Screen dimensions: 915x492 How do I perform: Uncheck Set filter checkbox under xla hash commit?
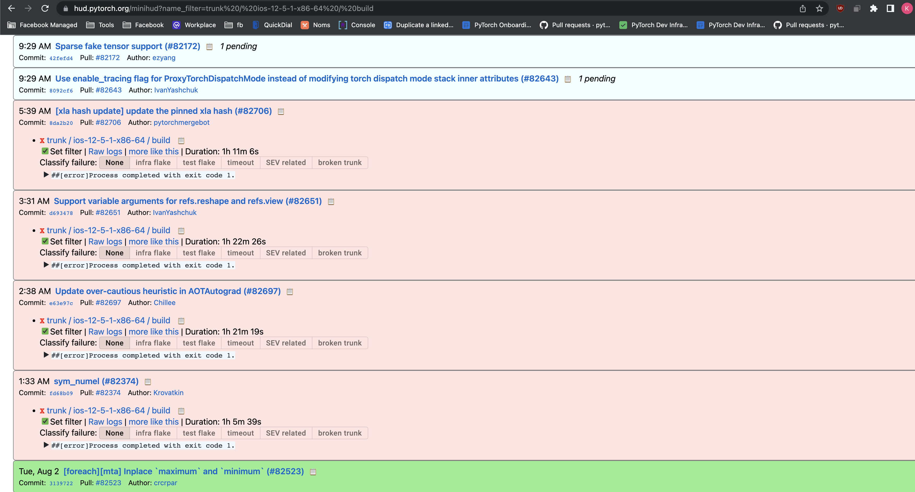45,151
